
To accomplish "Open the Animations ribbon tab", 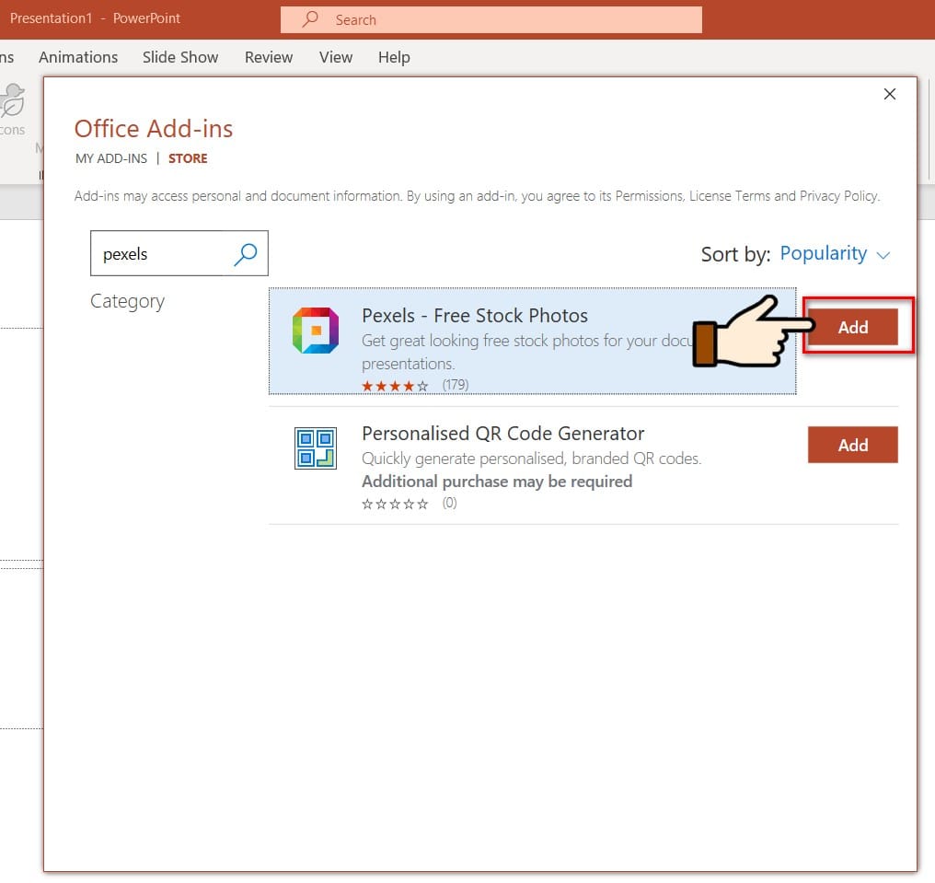I will click(78, 57).
